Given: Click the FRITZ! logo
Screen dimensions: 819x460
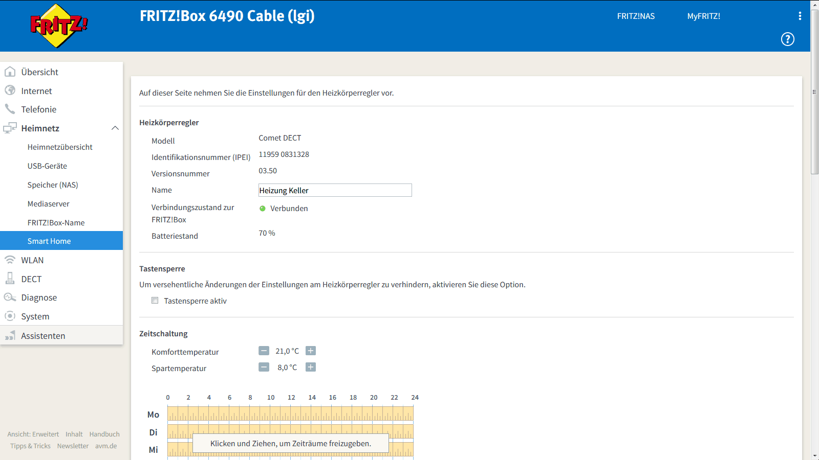Looking at the screenshot, I should [x=59, y=26].
